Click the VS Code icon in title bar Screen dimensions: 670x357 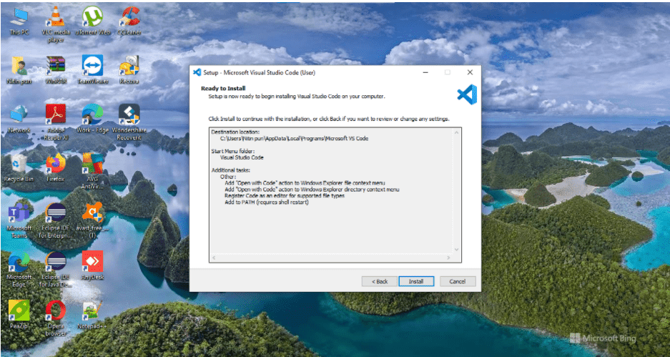pyautogui.click(x=197, y=72)
